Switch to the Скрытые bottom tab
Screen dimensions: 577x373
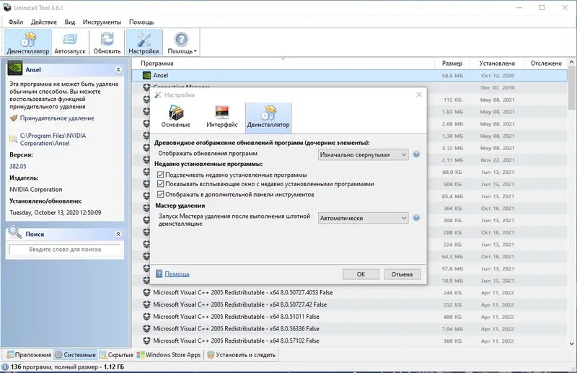pos(117,355)
